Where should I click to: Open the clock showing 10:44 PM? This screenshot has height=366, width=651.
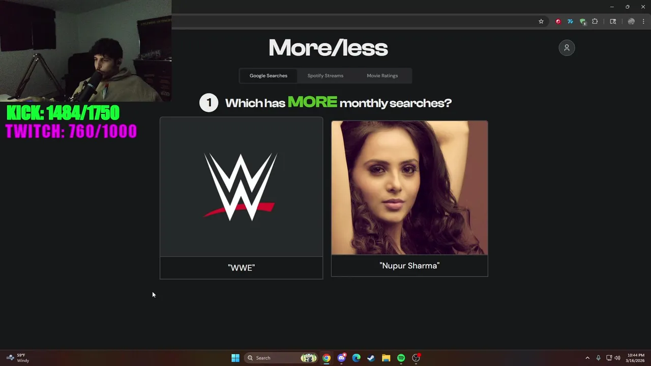[635, 358]
